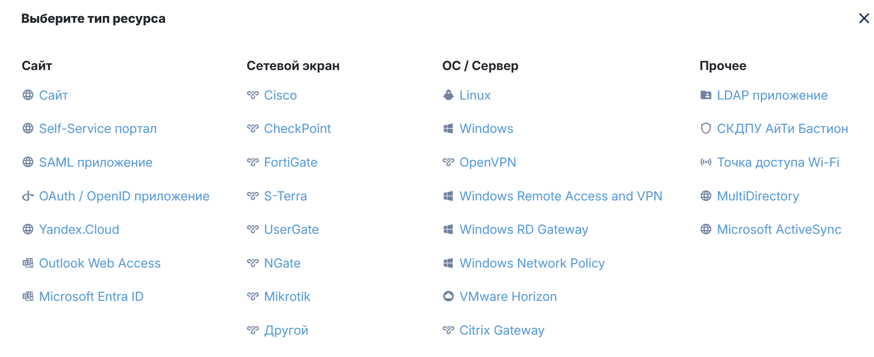Image resolution: width=874 pixels, height=357 pixels.
Task: Click the shield icon for СКДПУ АйТи Бастион
Action: [x=706, y=128]
